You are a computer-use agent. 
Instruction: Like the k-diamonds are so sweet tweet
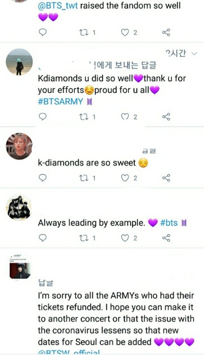(125, 178)
